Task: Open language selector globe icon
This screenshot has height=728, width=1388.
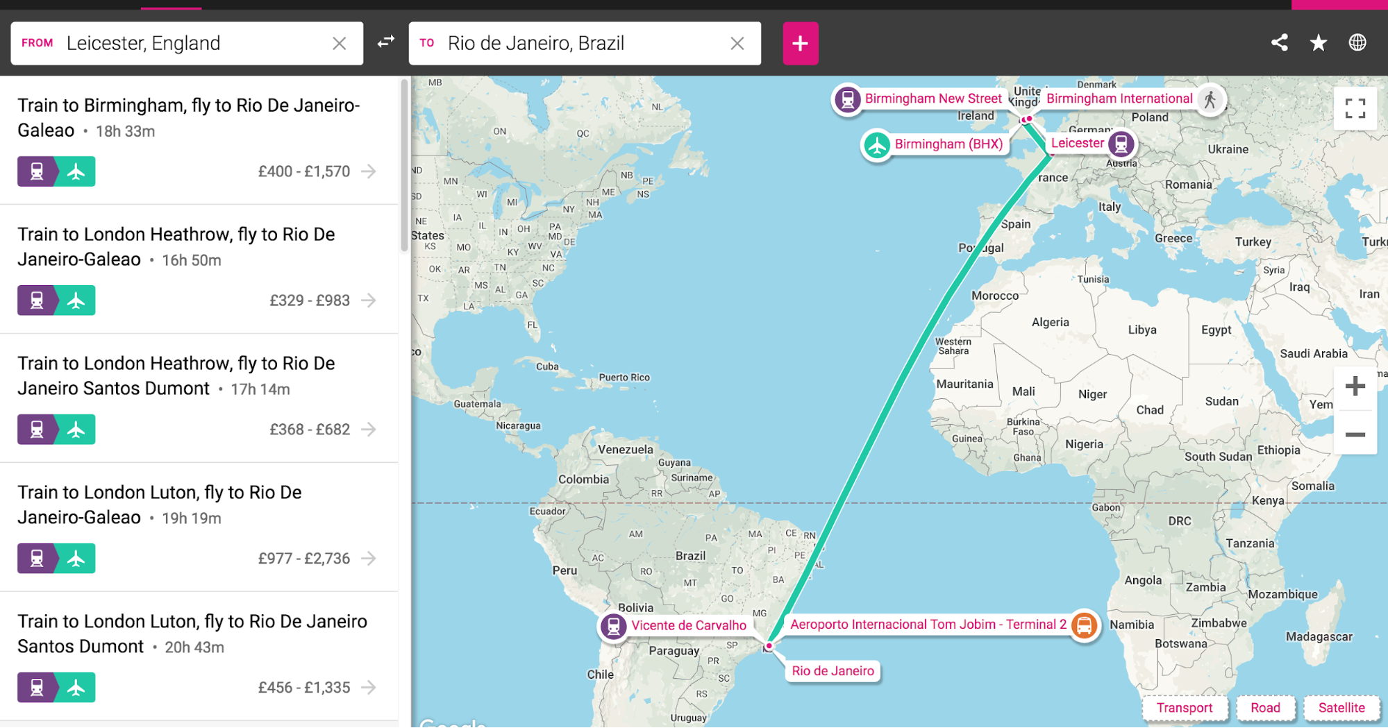Action: [x=1357, y=42]
